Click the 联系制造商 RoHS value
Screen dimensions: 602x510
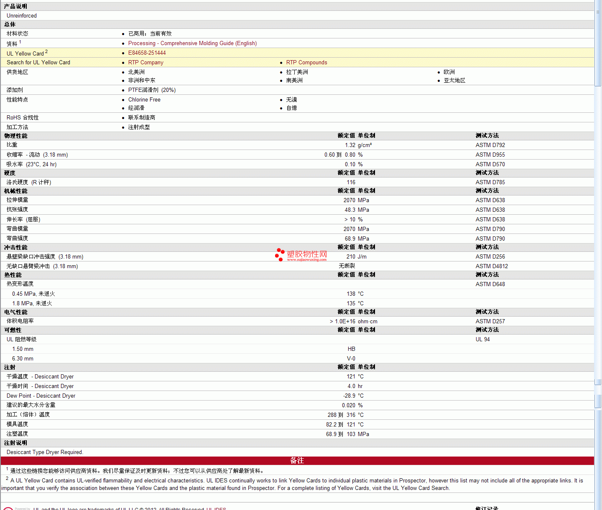tap(142, 117)
